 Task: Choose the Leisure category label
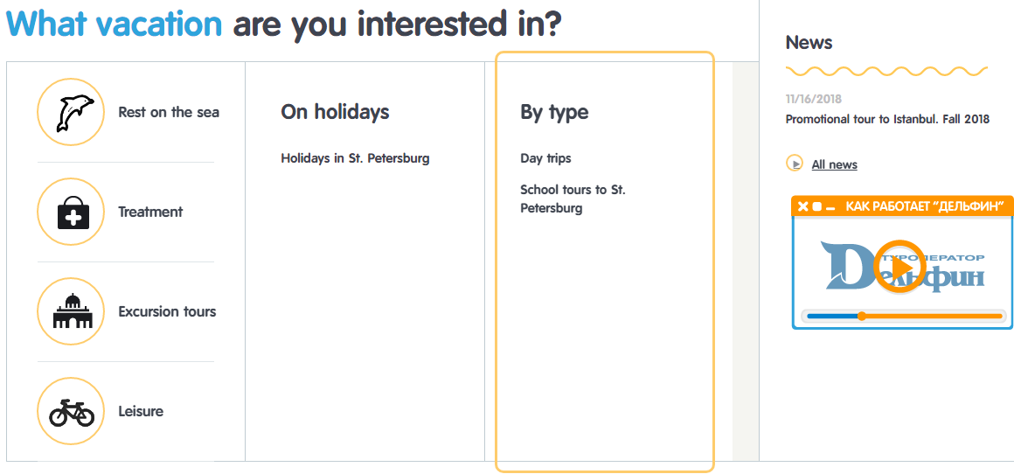pyautogui.click(x=141, y=411)
